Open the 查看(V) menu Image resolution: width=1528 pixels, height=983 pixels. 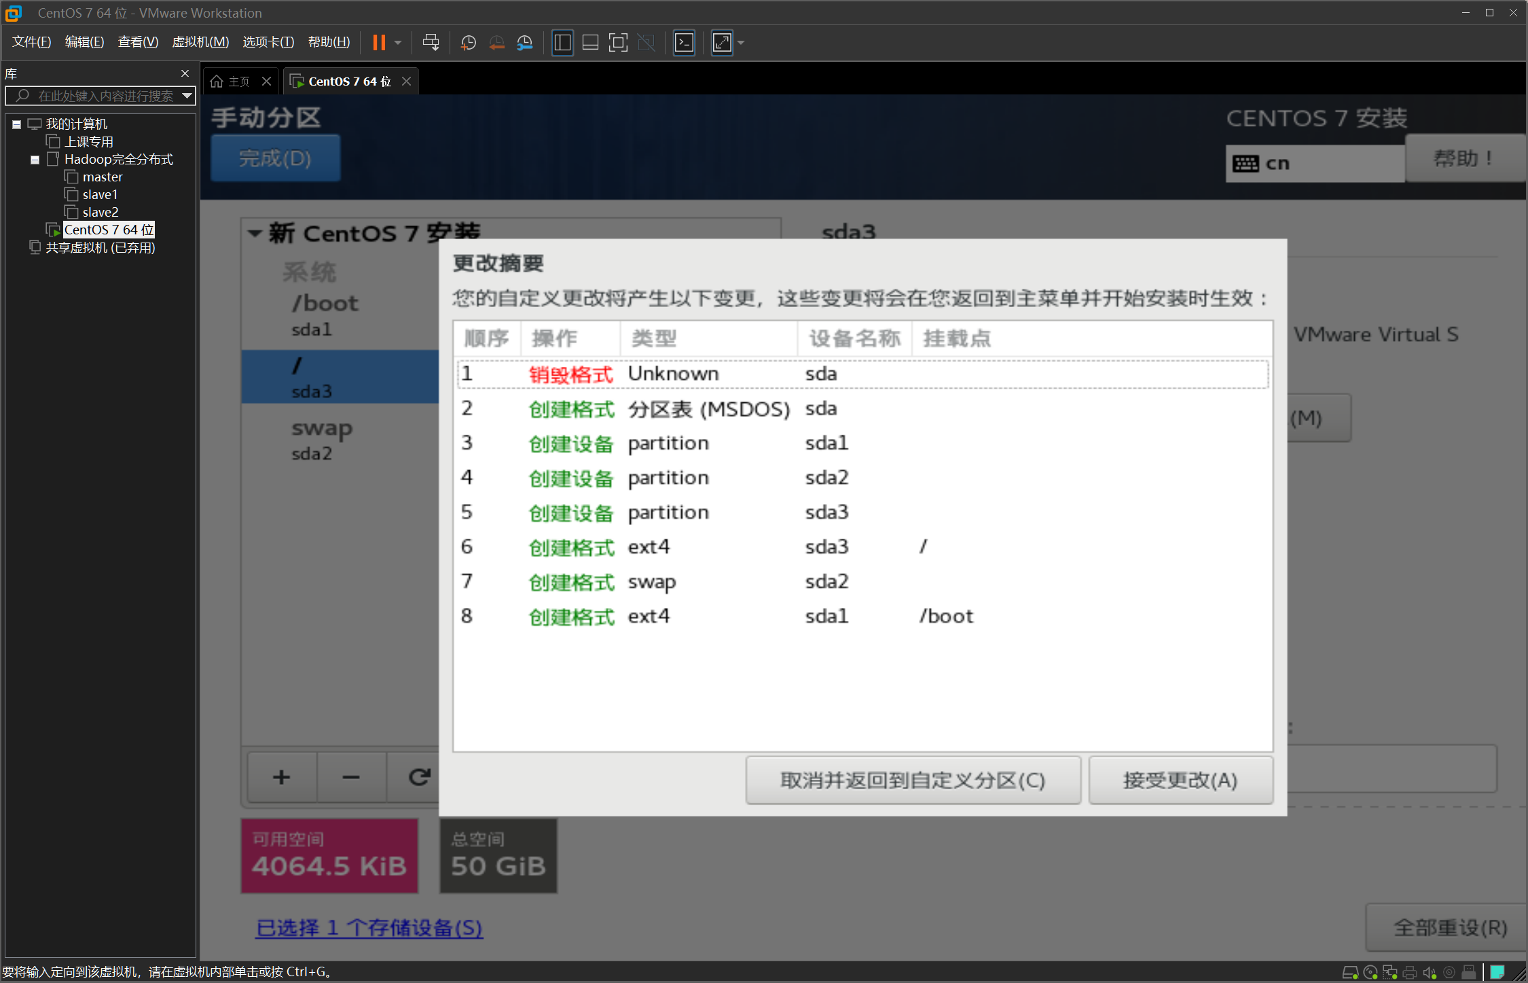[138, 42]
